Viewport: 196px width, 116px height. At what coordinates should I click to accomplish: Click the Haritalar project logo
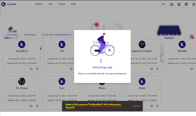pos(182,44)
